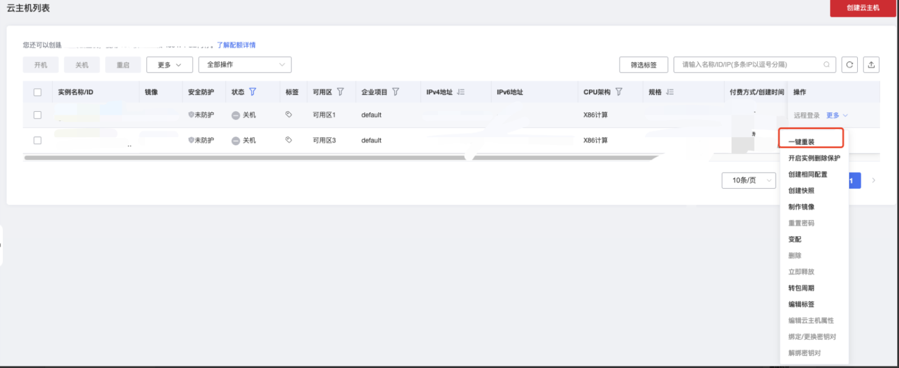The width and height of the screenshot is (899, 368).
Task: Check the 可用区1 row checkbox
Action: 38,115
